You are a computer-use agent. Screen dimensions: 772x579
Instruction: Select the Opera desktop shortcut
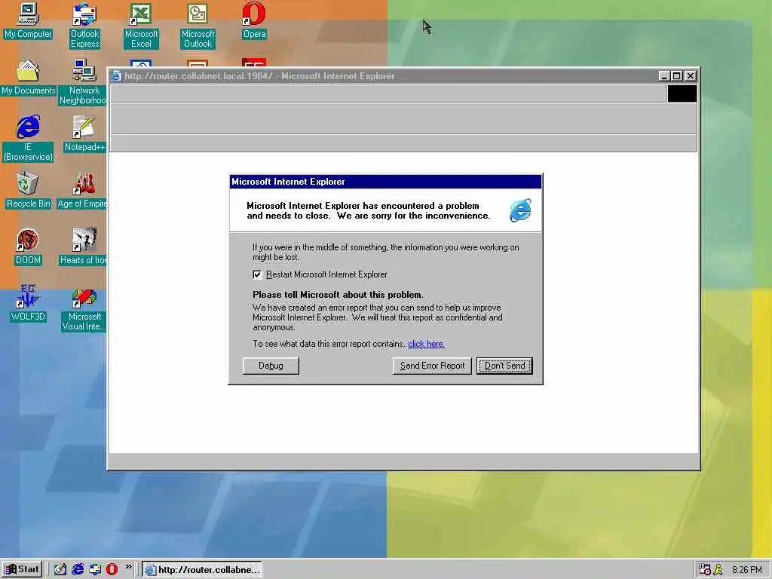click(x=254, y=20)
